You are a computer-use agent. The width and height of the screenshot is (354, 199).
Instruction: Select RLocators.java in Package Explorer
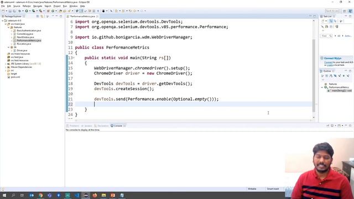[x=24, y=44]
